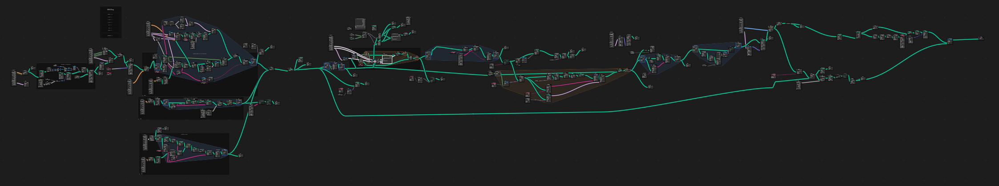Select the orange link from top-left tall node

tap(157, 28)
